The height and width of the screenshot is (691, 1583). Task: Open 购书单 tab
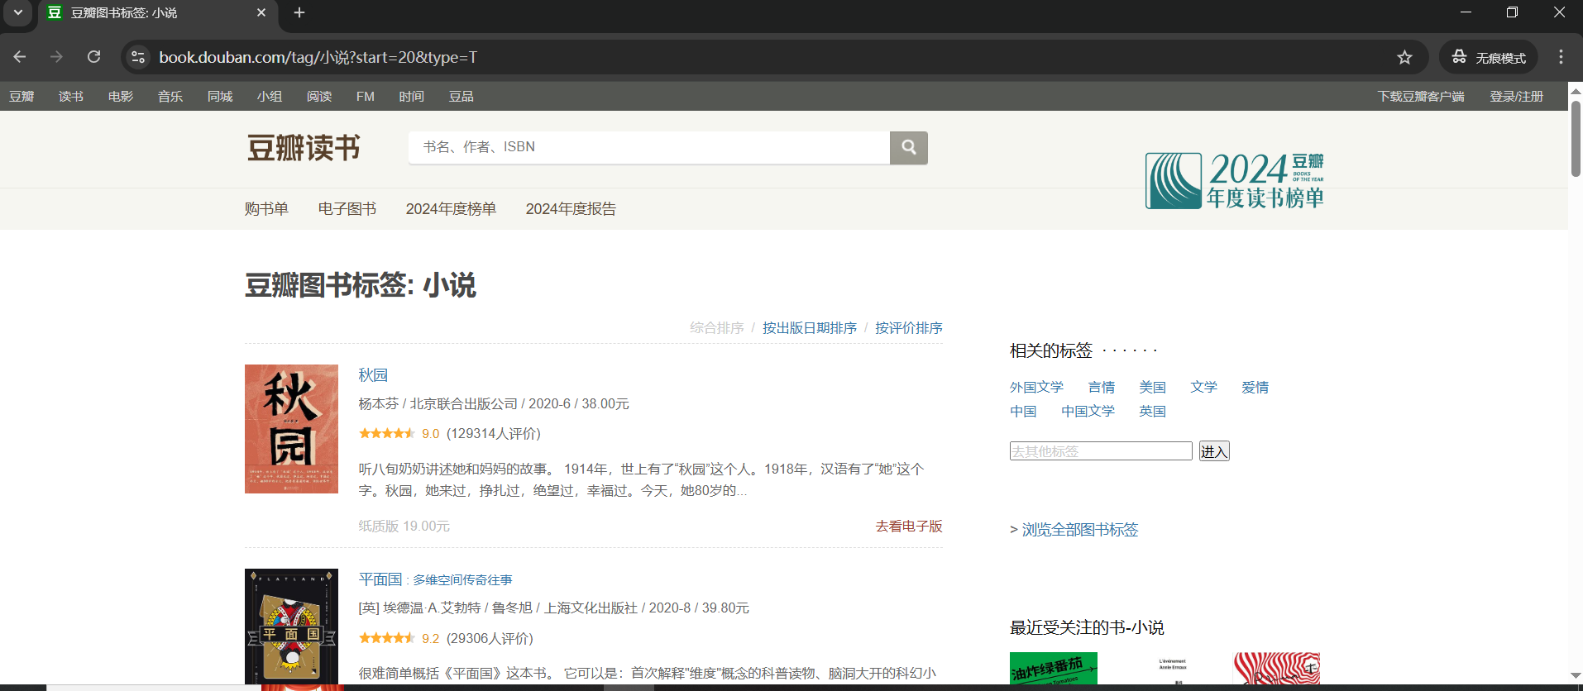(x=266, y=209)
